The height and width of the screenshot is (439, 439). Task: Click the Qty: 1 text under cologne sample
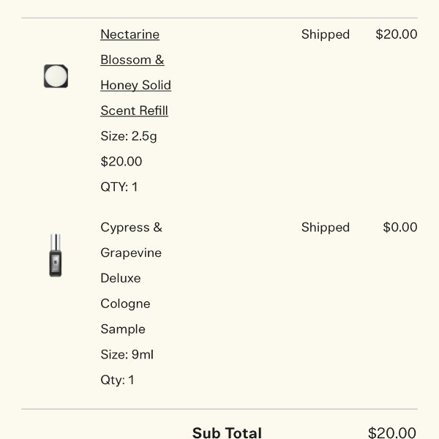118,380
